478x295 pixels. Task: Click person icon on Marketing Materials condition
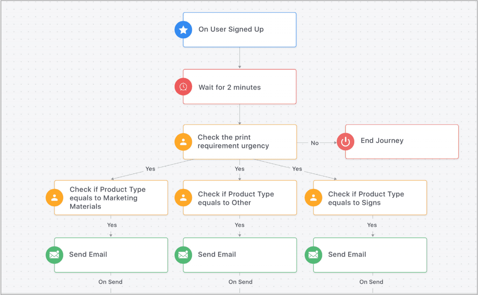(54, 197)
